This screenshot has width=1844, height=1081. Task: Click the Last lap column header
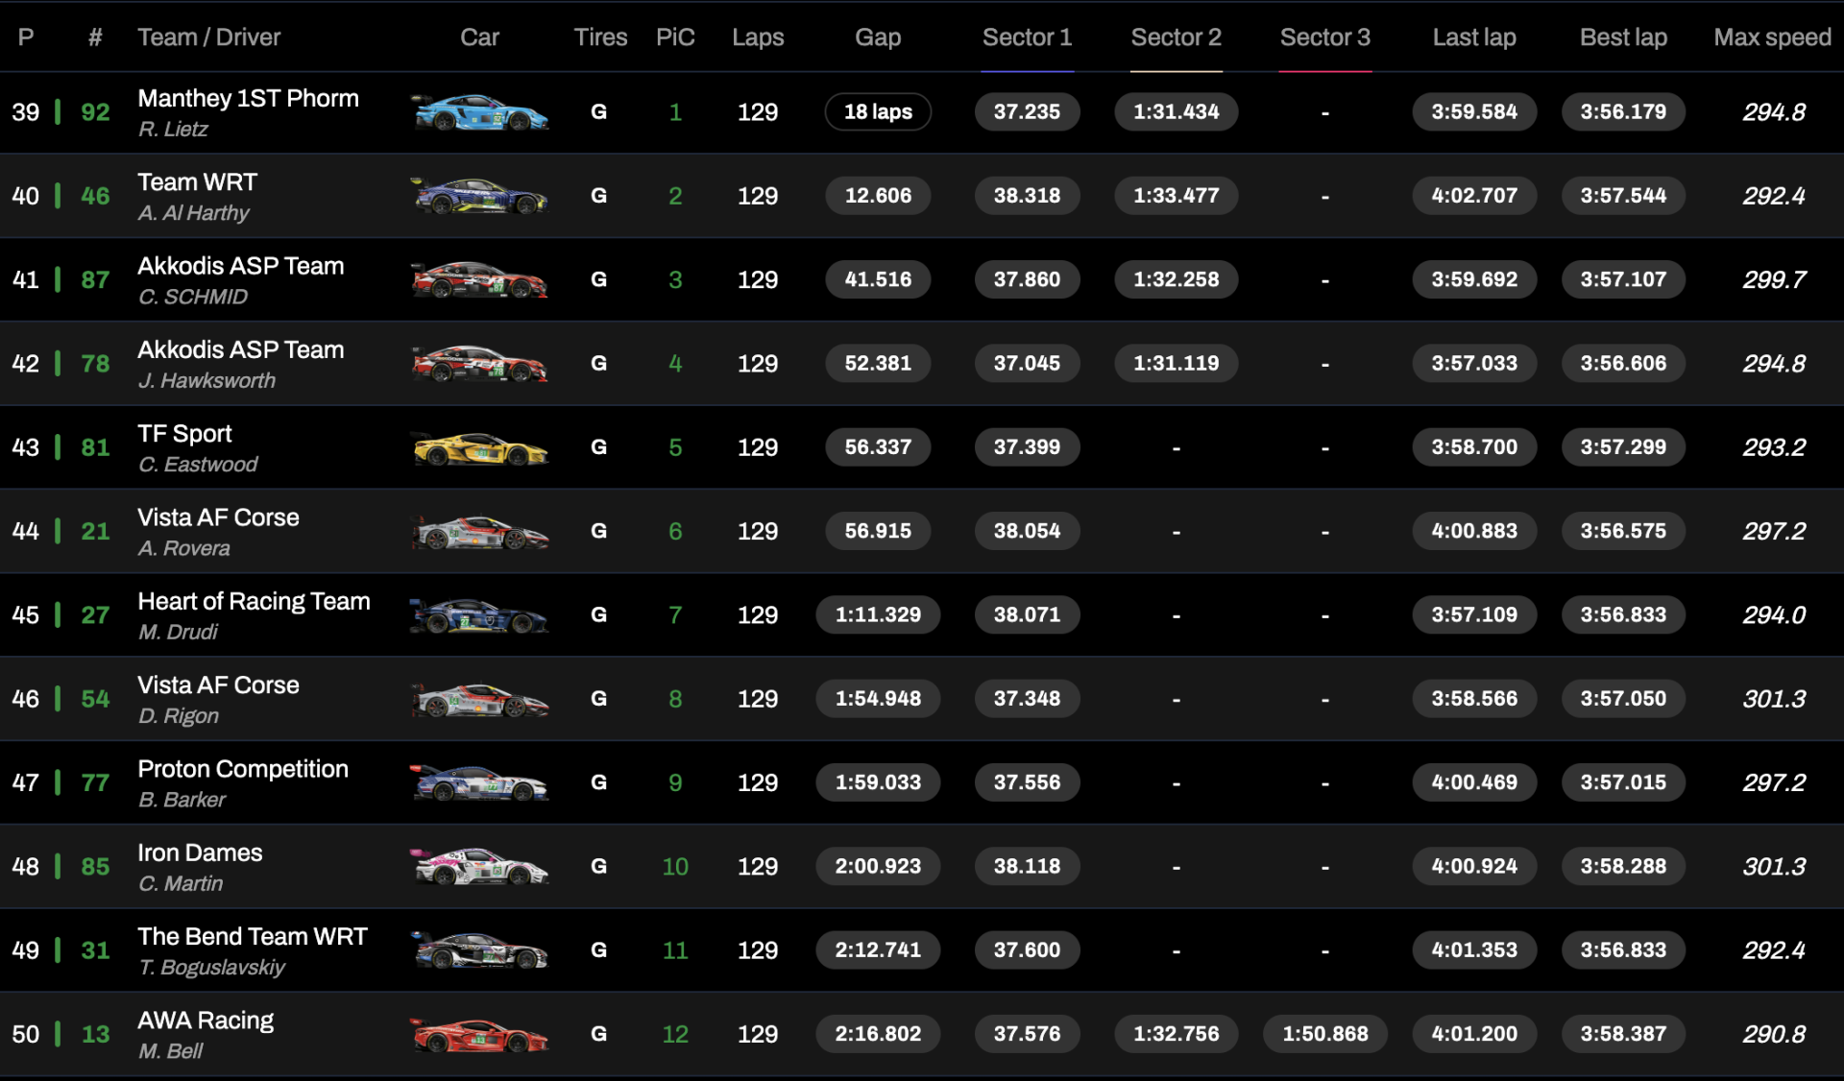pyautogui.click(x=1474, y=37)
